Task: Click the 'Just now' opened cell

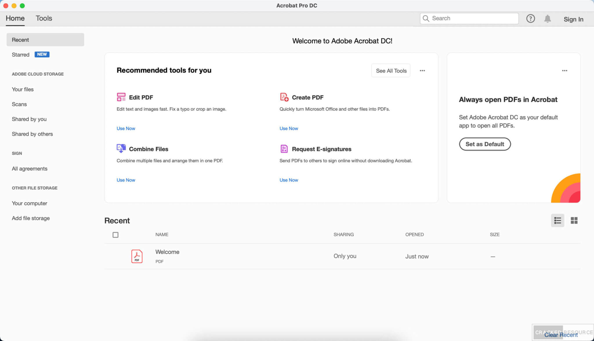Action: [417, 256]
